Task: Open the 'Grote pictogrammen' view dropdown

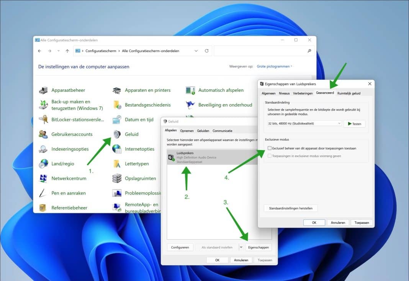Action: coord(275,66)
